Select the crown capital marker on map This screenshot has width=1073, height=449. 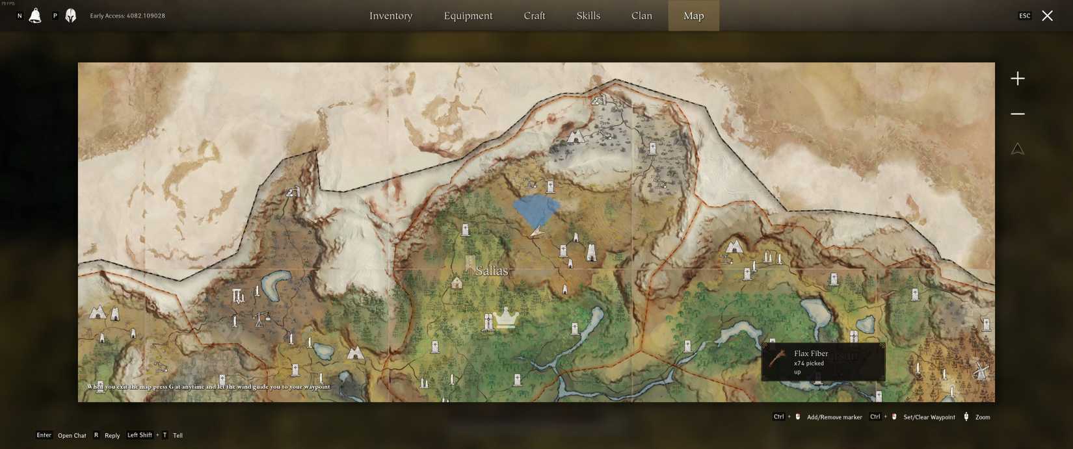(505, 318)
